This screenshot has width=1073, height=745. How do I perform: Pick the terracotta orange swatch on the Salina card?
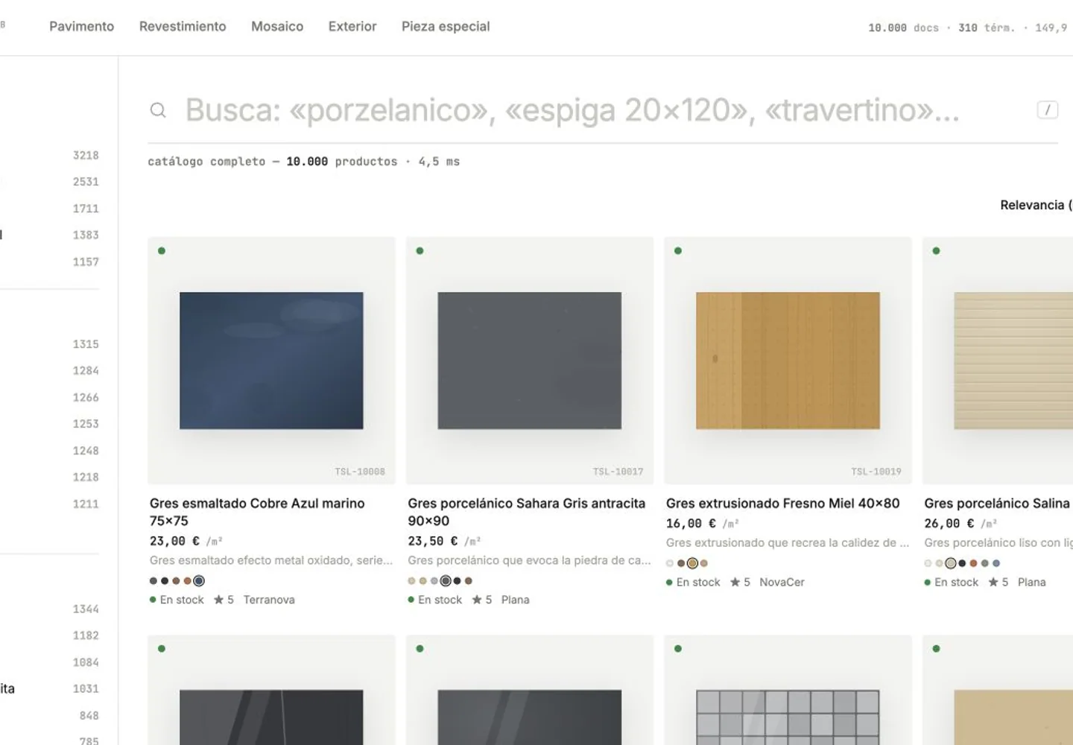[973, 563]
